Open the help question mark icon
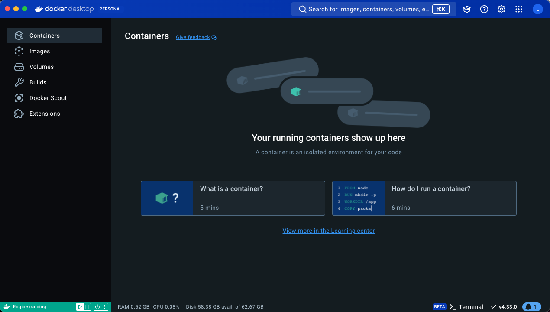The image size is (550, 312). click(484, 9)
